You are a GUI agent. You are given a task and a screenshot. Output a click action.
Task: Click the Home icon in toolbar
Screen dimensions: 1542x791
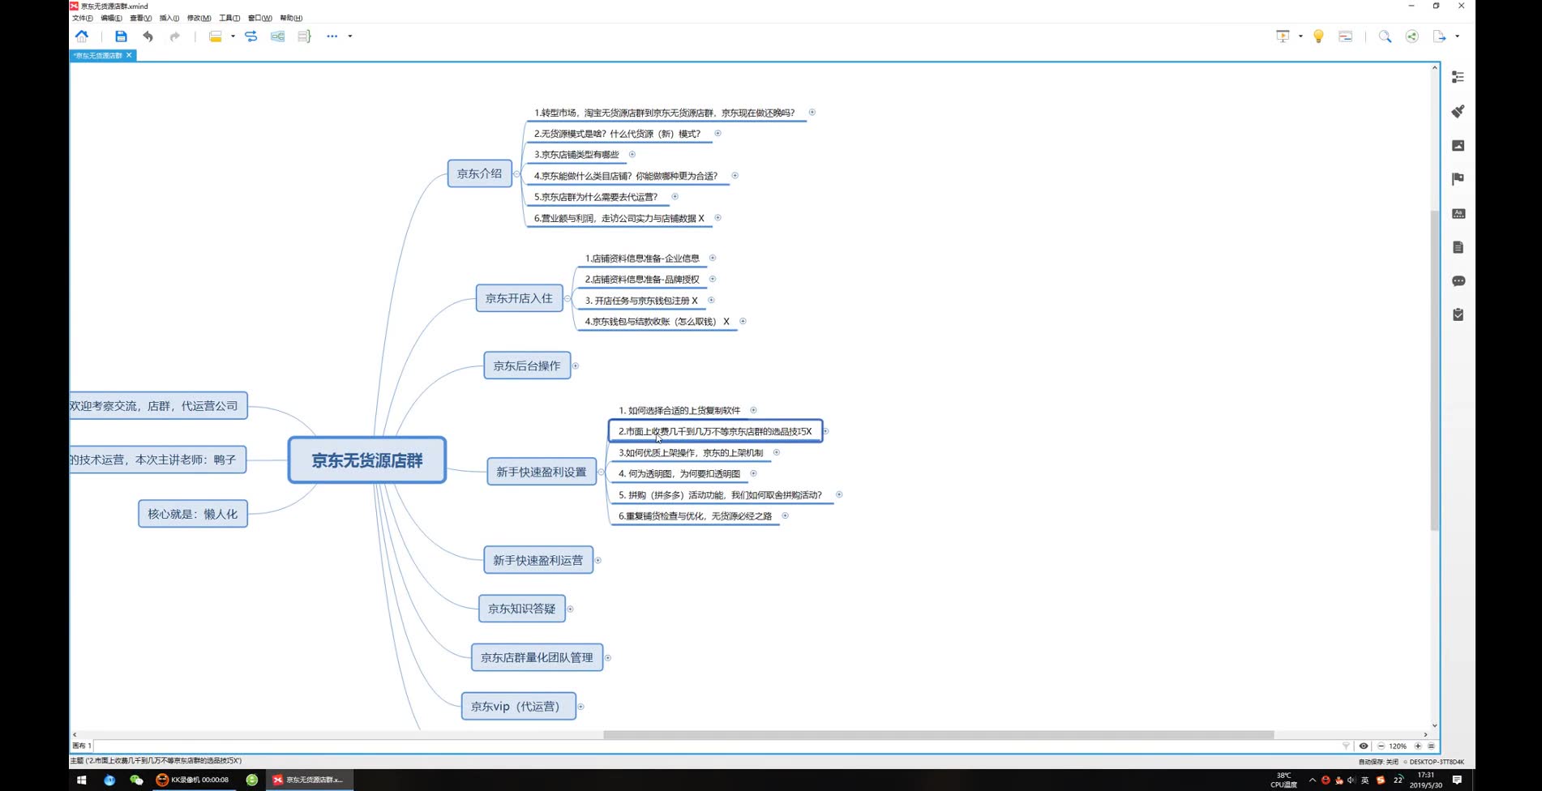coord(82,36)
